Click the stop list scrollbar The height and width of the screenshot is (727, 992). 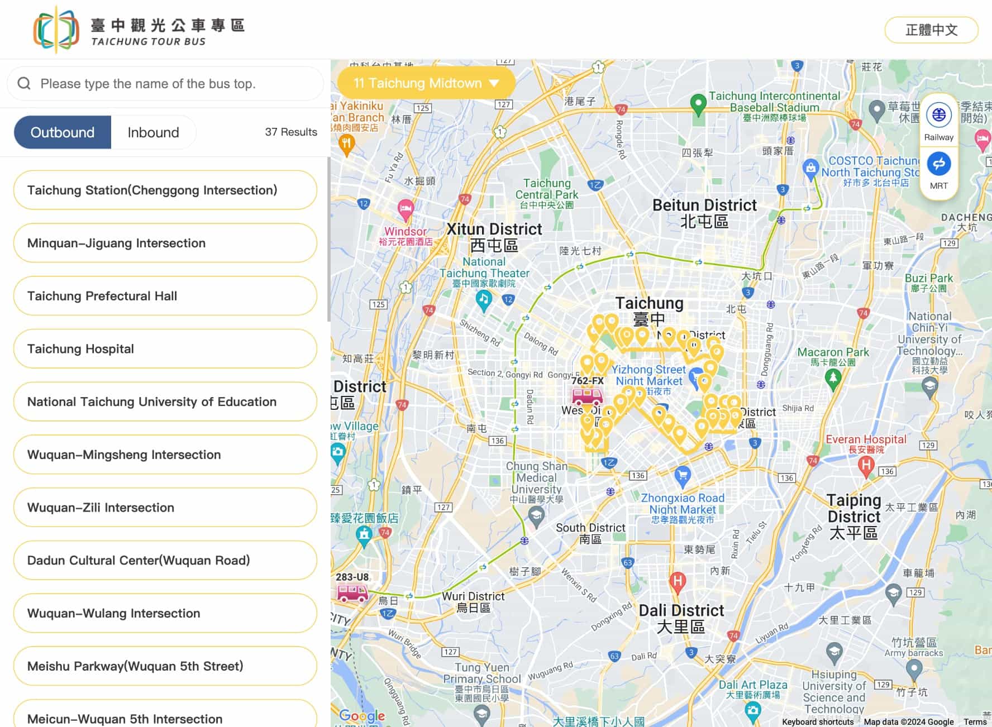tap(328, 240)
